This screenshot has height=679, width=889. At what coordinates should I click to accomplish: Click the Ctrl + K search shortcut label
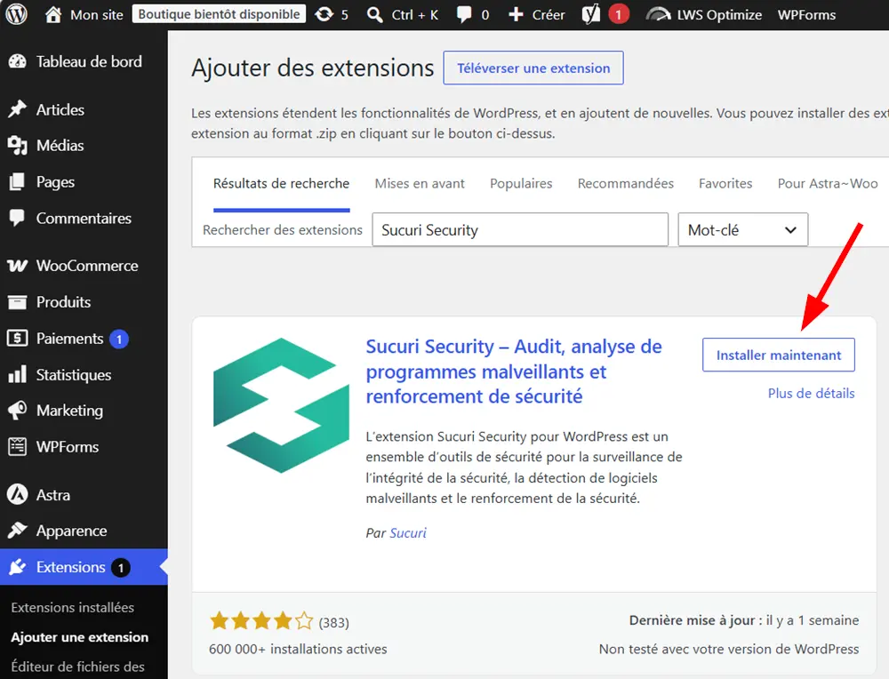(x=415, y=15)
